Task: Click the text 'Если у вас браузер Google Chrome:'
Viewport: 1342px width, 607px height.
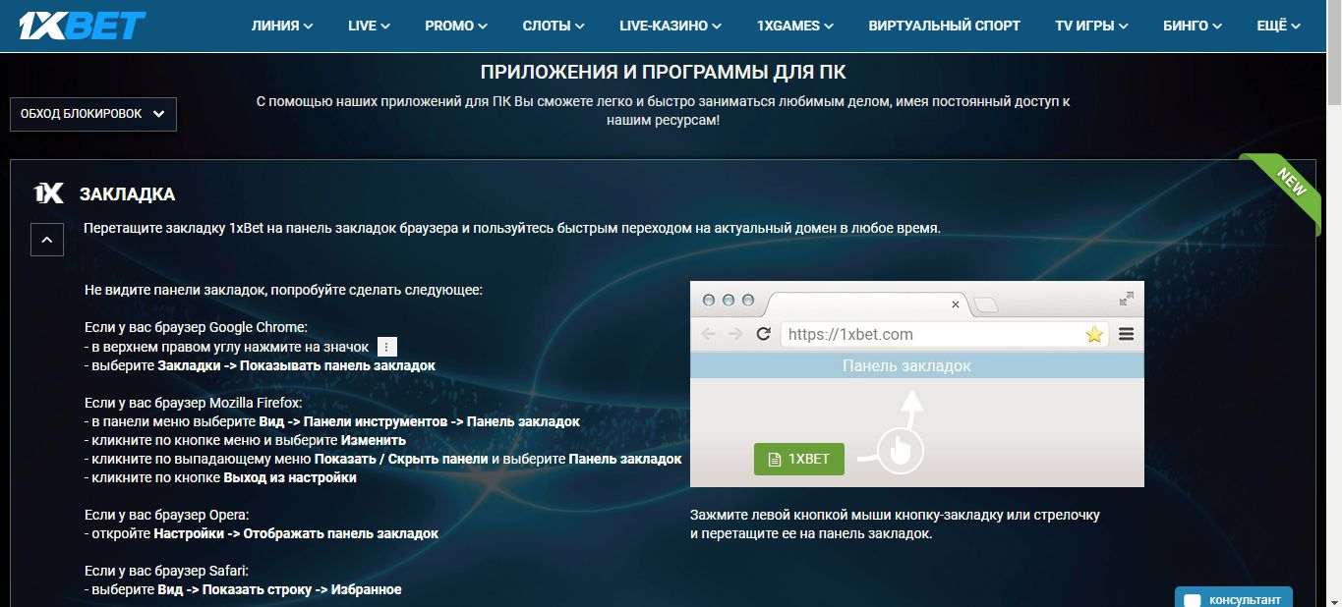Action: pyautogui.click(x=197, y=327)
